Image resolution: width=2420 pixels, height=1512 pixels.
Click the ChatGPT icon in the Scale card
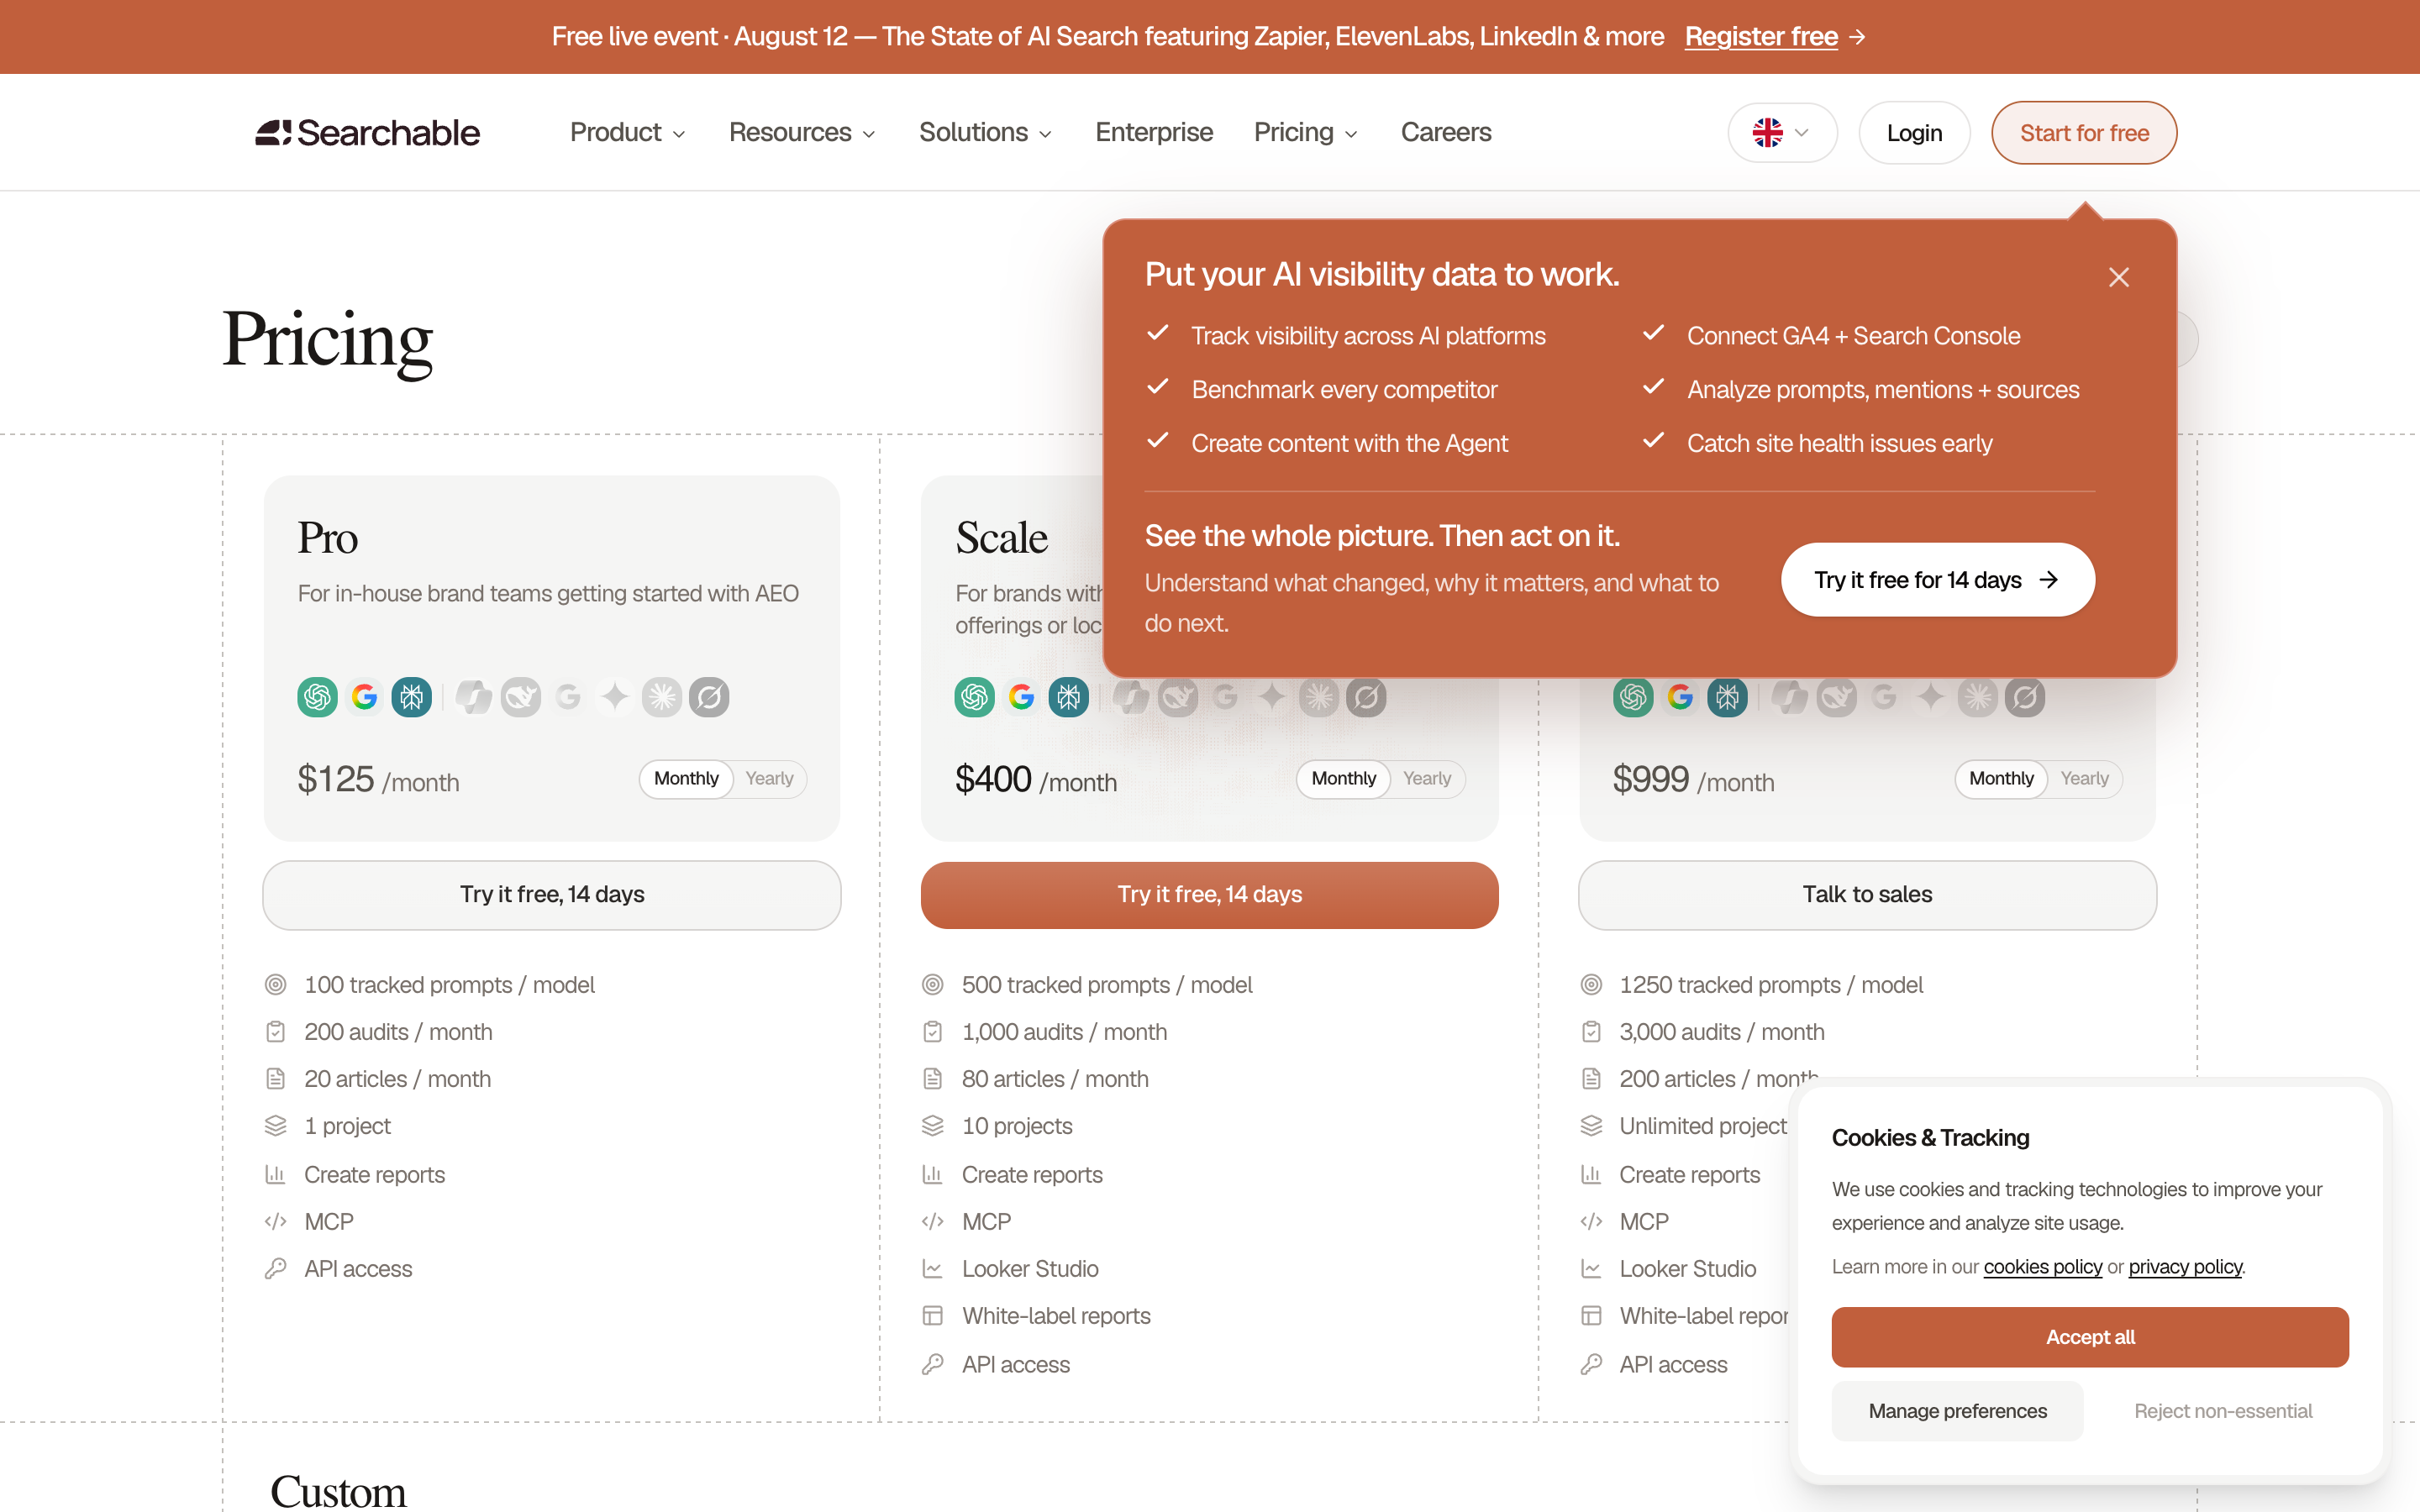pos(974,697)
